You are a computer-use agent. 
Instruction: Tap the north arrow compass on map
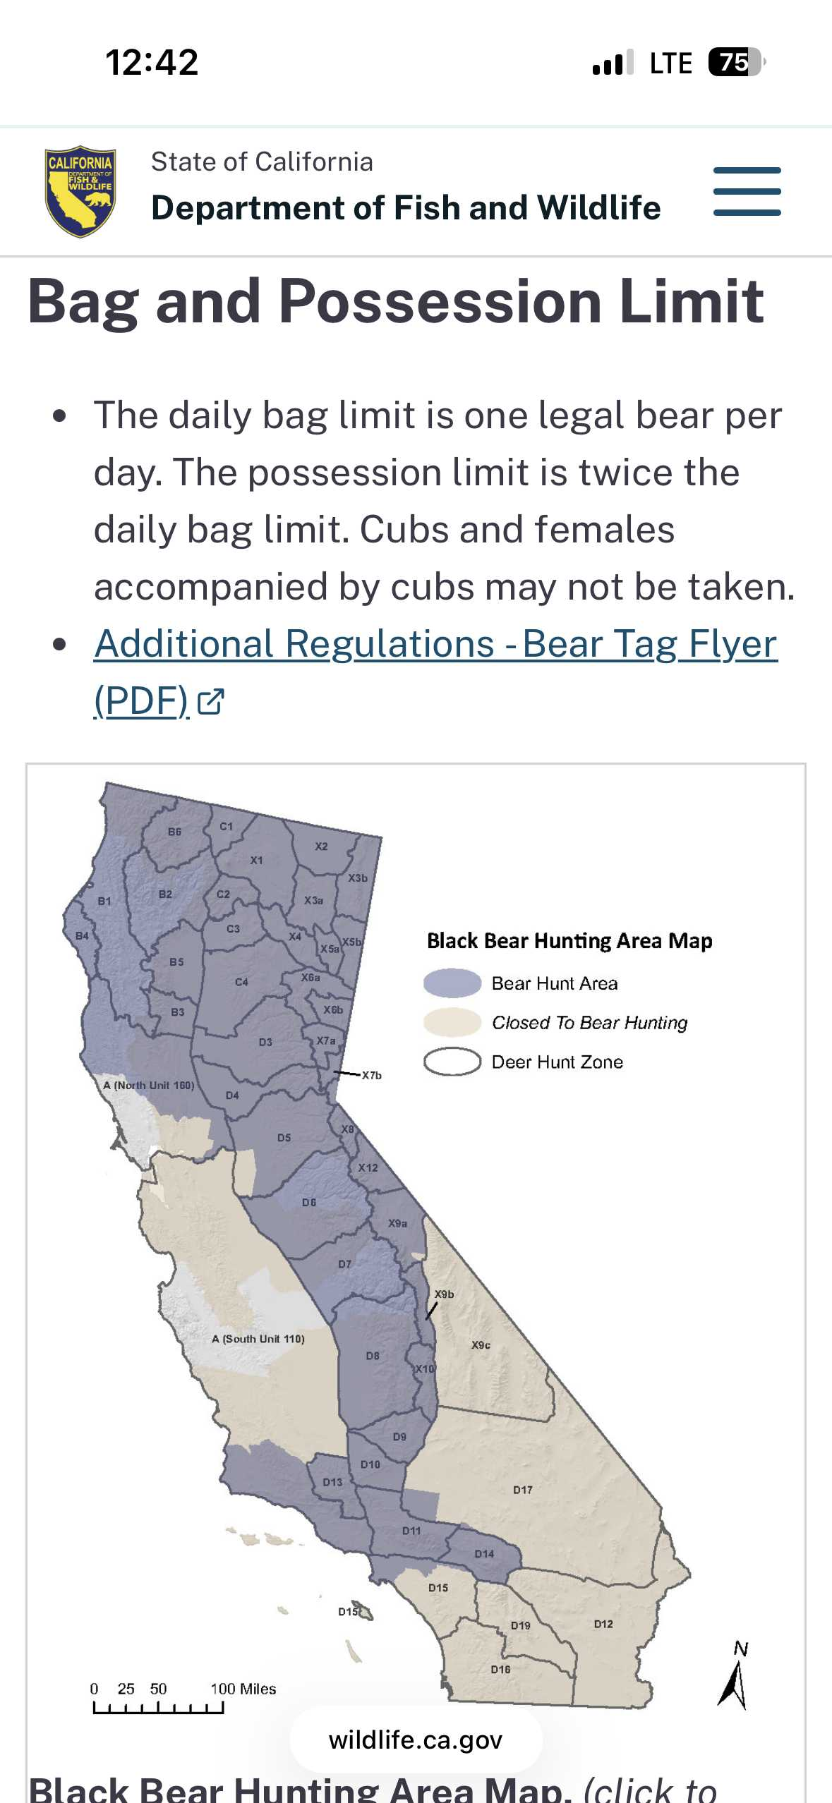pos(734,1677)
